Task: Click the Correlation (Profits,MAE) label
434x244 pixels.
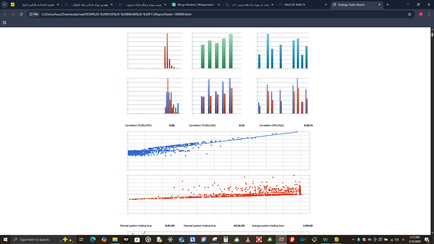Action: (203, 125)
